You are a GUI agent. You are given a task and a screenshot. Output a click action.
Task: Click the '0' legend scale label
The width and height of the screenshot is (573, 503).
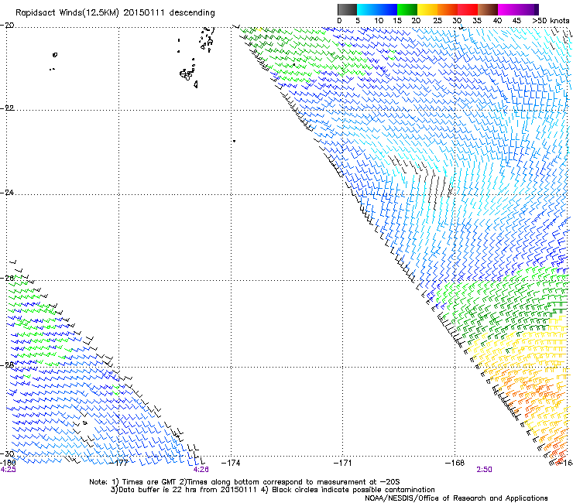[339, 21]
